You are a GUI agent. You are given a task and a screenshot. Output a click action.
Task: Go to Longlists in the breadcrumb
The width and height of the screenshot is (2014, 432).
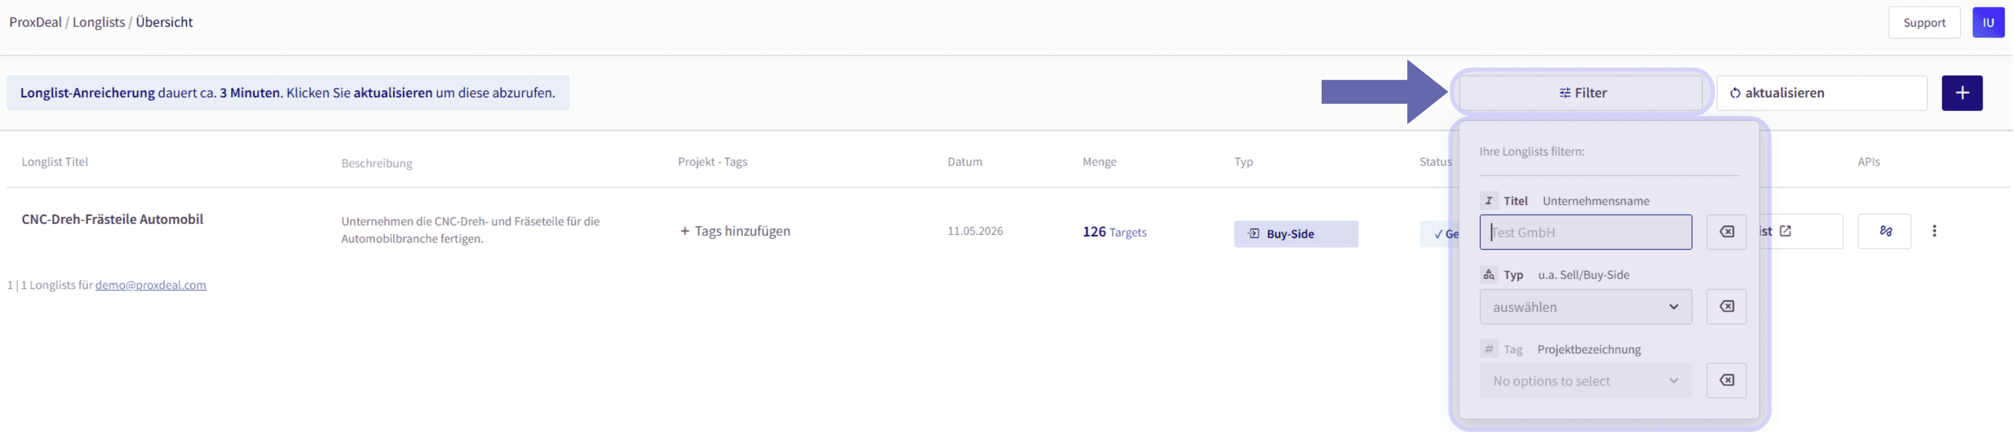click(x=99, y=22)
